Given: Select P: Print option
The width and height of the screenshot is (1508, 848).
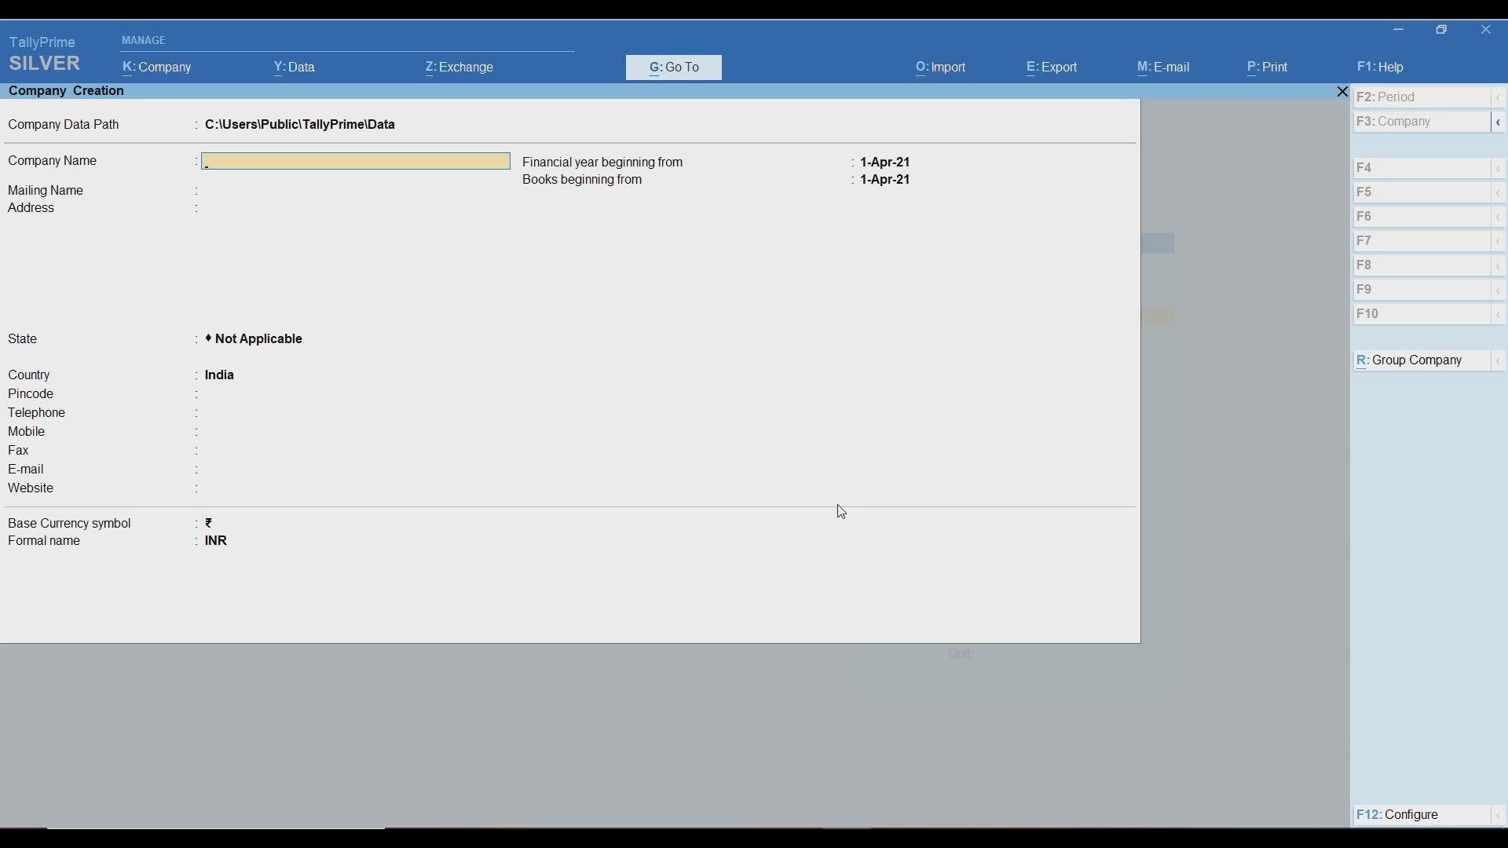Looking at the screenshot, I should [x=1266, y=68].
